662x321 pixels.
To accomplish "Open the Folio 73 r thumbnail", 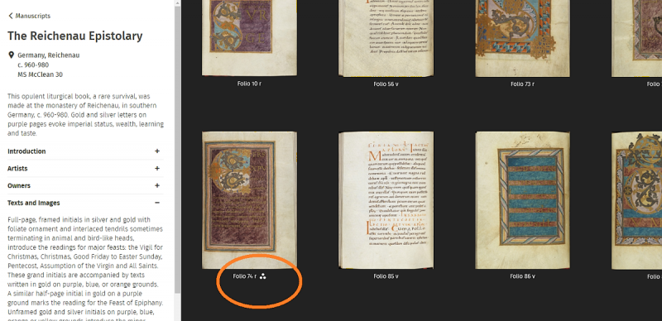I will coord(523,38).
